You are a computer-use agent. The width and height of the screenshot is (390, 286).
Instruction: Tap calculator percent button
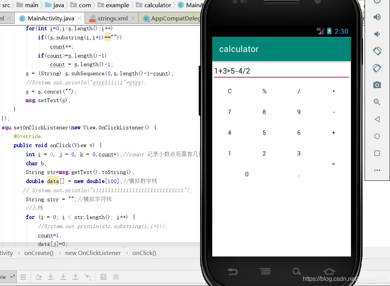[x=265, y=92]
